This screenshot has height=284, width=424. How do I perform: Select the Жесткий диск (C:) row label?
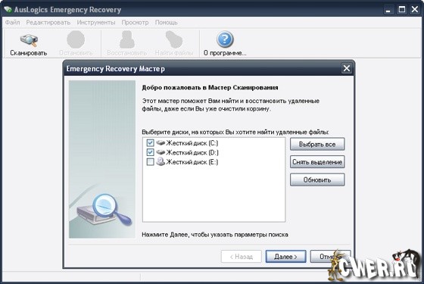click(192, 143)
